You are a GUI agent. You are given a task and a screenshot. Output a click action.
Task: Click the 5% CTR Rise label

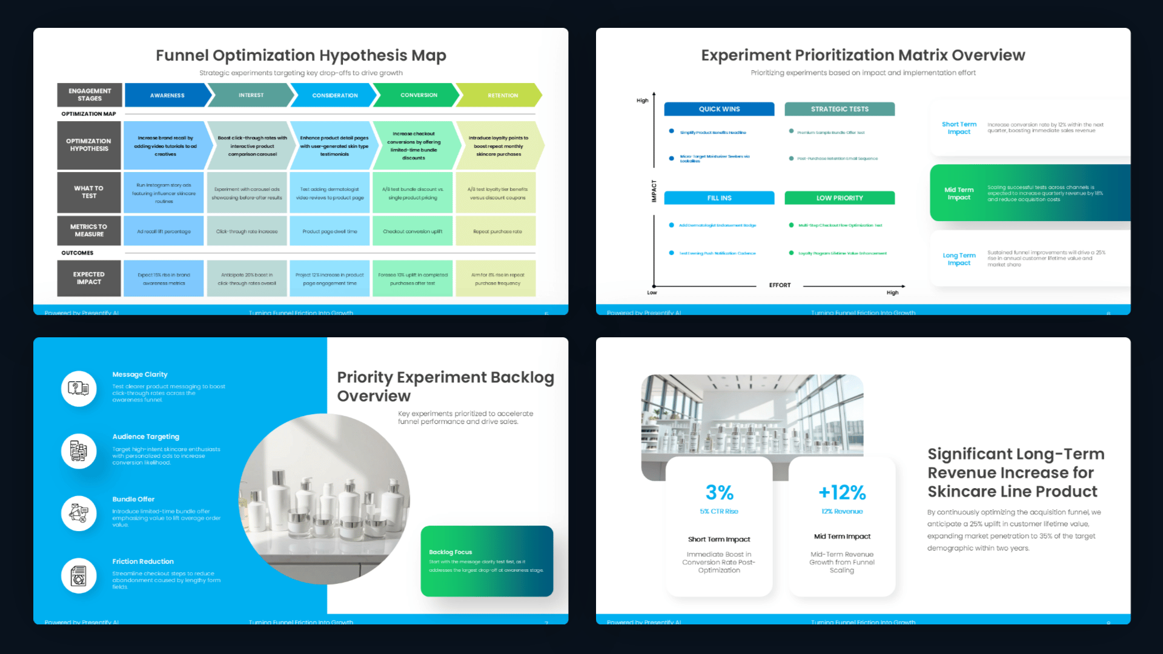719,512
